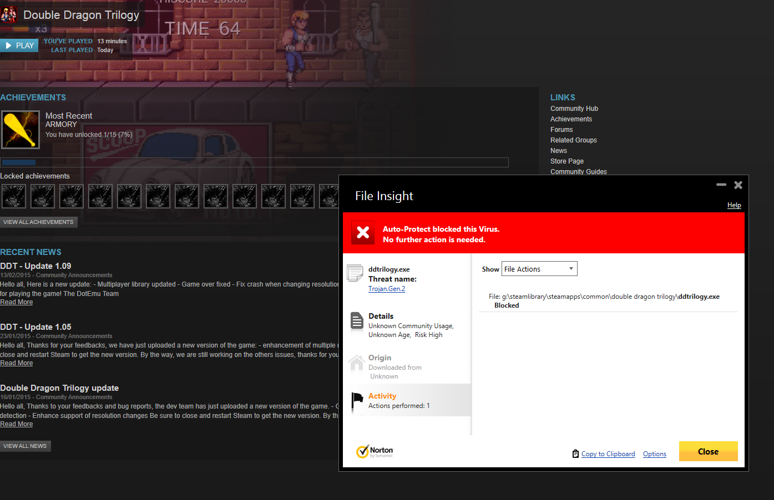Click the '13/02/2015 - Community Announcements' date line

[x=56, y=275]
